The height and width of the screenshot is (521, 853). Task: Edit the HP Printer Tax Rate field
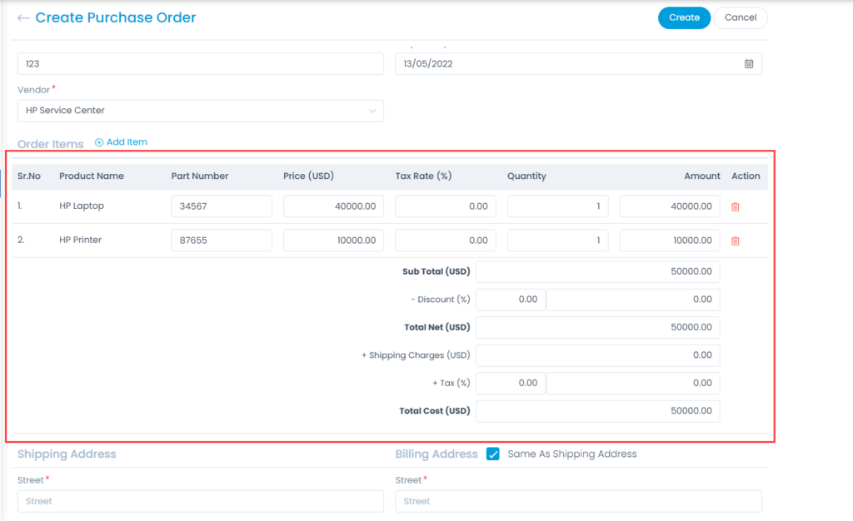[446, 241]
